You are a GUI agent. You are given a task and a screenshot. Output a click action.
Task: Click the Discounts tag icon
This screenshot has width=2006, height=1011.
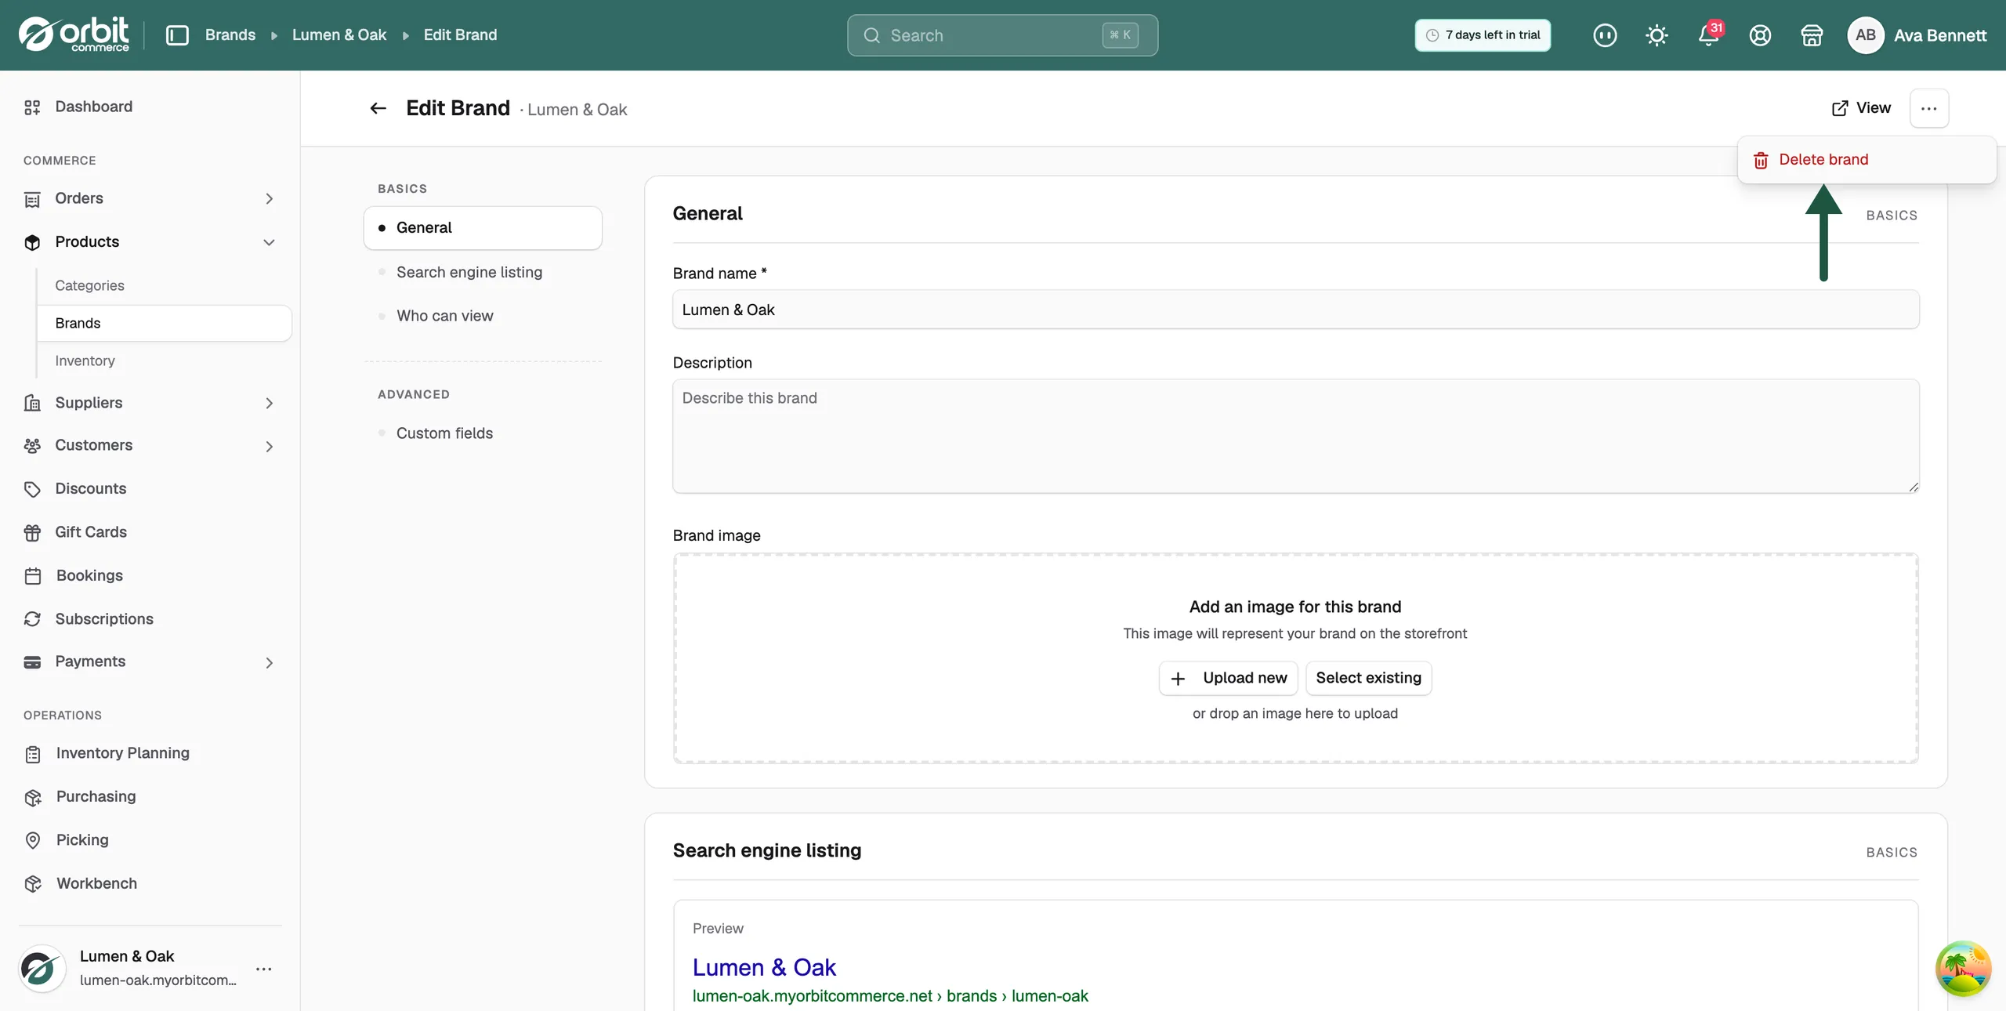(32, 489)
